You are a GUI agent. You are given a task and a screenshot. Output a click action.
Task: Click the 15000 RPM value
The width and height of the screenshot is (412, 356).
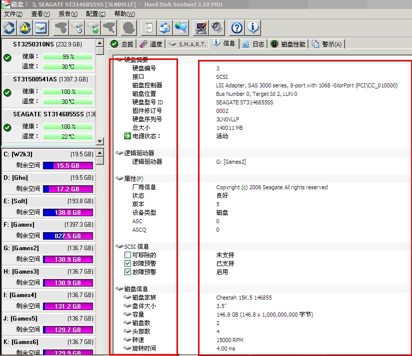pos(230,340)
